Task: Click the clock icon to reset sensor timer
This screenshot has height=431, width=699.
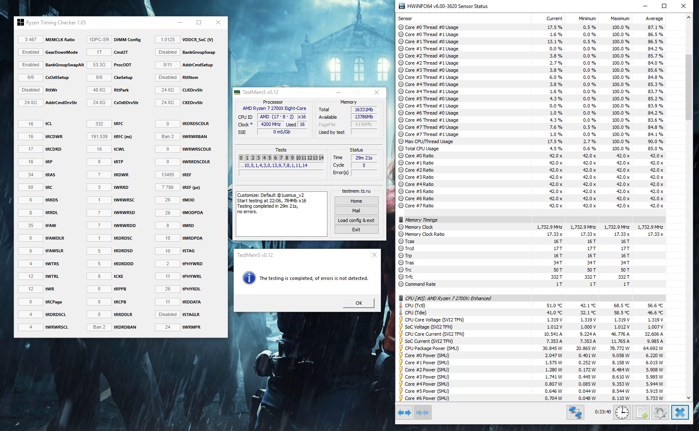Action: coord(622,413)
